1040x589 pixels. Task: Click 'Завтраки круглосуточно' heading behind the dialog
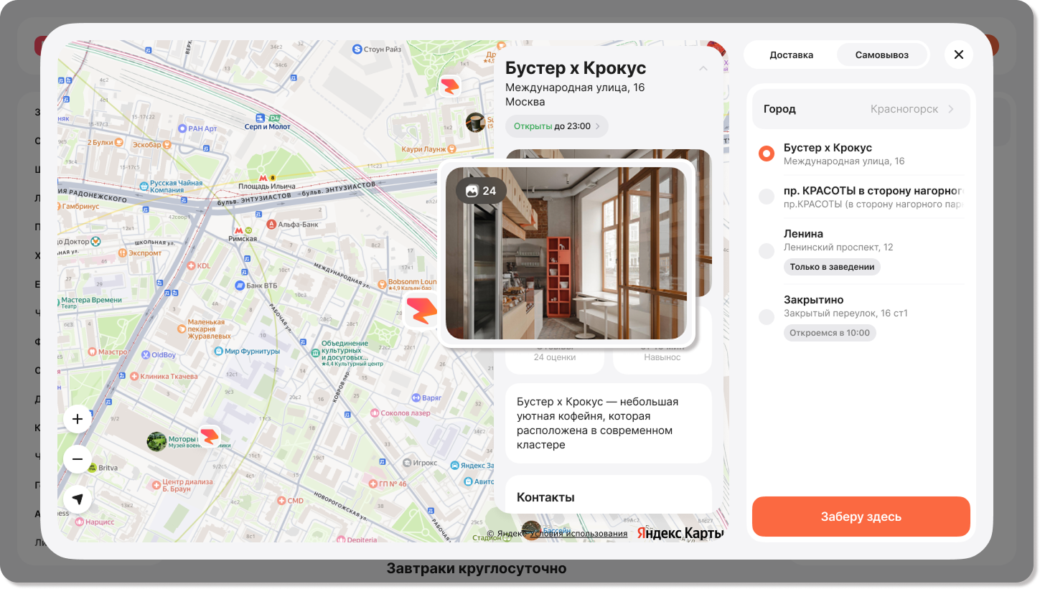(477, 569)
